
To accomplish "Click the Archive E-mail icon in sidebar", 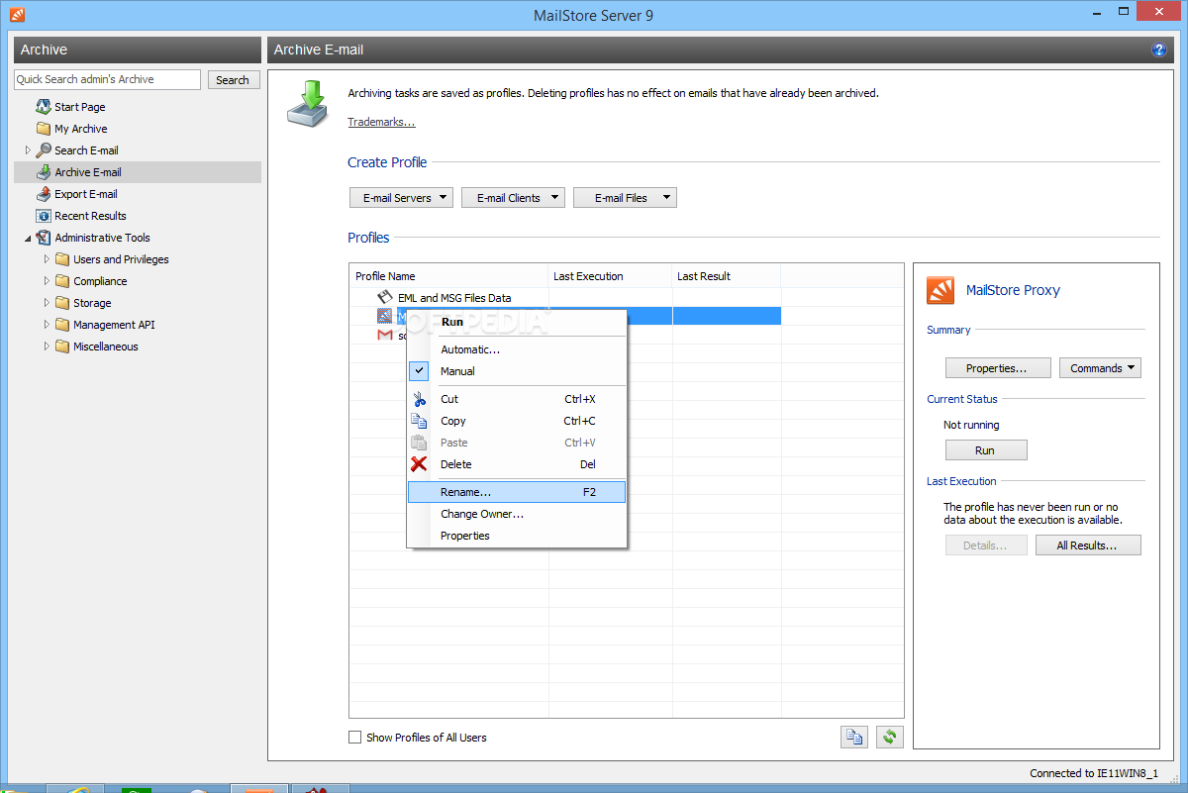I will (44, 172).
